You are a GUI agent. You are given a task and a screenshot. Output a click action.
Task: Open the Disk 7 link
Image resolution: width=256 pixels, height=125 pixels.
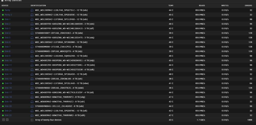[x=7, y=46]
